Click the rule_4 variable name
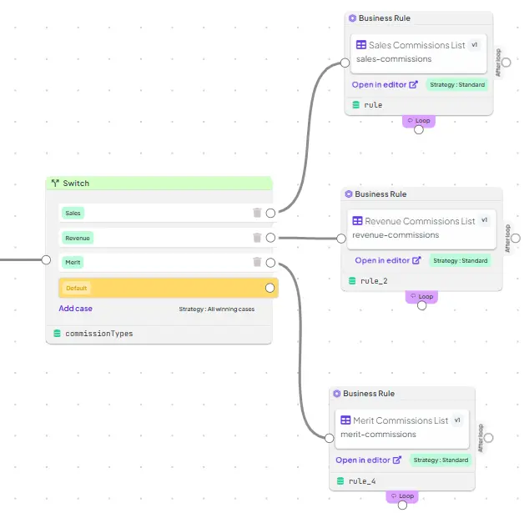The width and height of the screenshot is (524, 513). [362, 481]
